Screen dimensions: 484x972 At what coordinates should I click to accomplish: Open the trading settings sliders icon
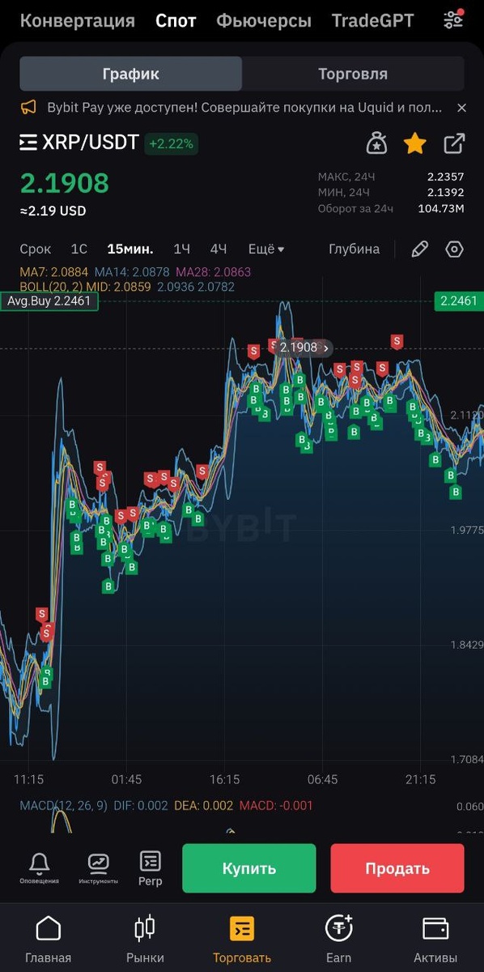point(454,19)
